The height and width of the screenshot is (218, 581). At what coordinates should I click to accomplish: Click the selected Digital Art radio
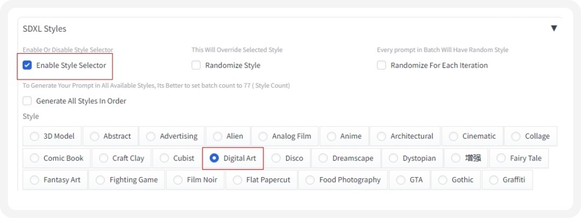click(x=214, y=158)
